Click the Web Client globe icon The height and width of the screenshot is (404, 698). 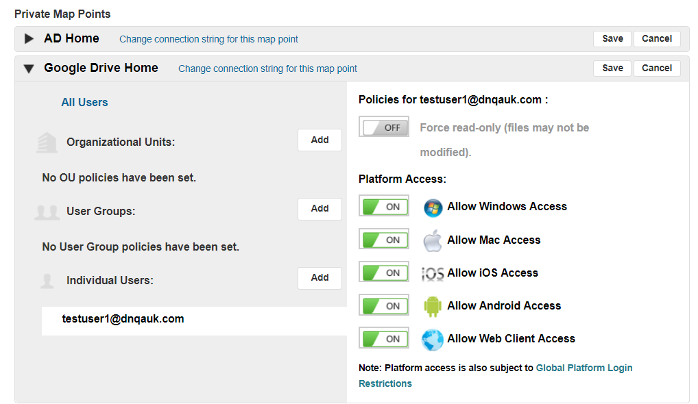click(433, 340)
